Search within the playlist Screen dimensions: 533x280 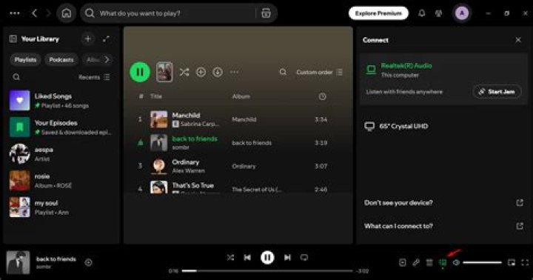point(283,72)
